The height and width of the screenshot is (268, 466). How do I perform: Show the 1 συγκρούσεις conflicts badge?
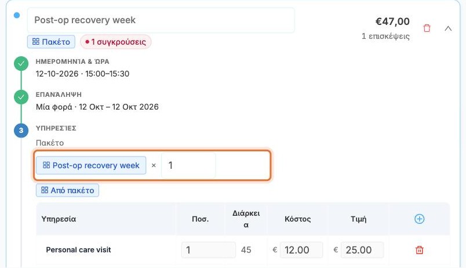point(115,42)
